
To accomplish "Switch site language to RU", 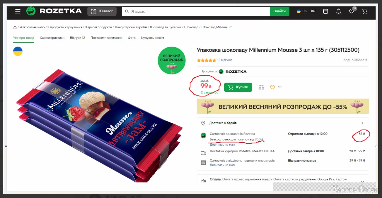I will pyautogui.click(x=313, y=11).
